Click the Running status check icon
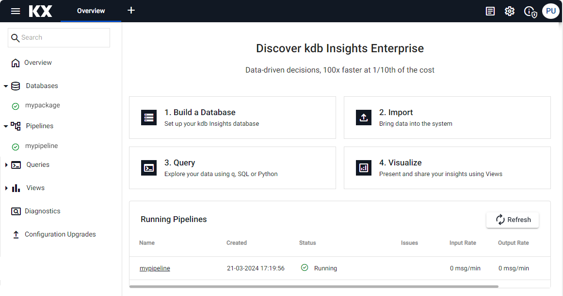Image resolution: width=563 pixels, height=296 pixels. coord(305,268)
